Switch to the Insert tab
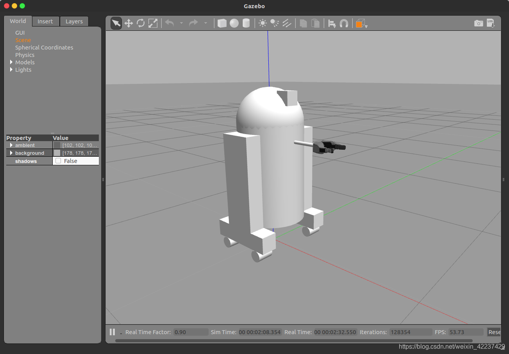This screenshot has width=509, height=354. tap(45, 21)
